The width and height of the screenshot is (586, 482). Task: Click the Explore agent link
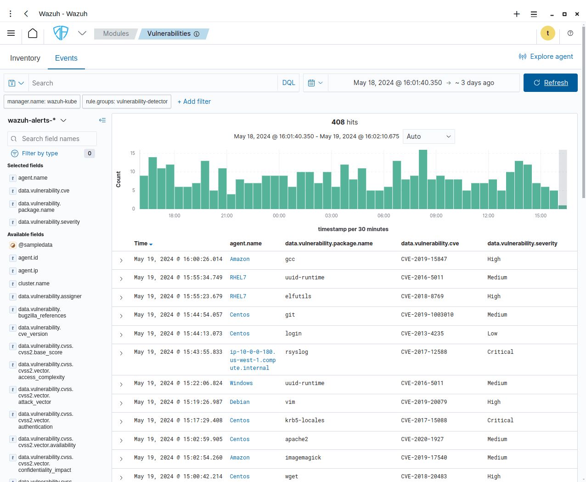click(x=546, y=57)
